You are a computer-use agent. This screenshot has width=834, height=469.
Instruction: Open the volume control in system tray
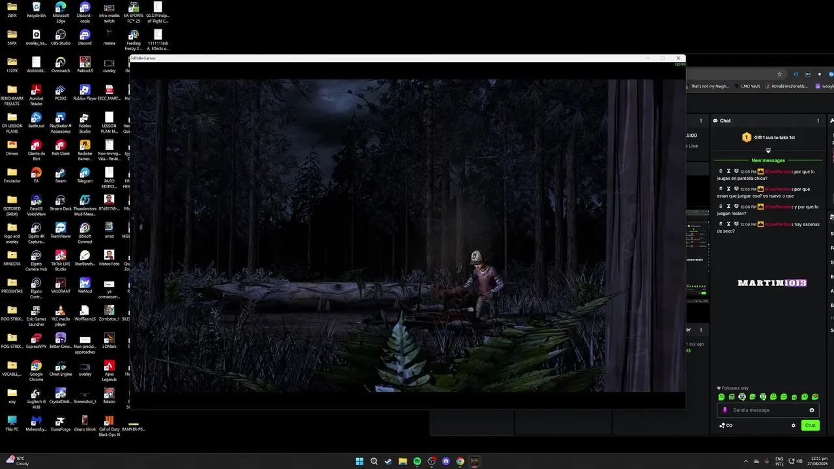point(799,461)
